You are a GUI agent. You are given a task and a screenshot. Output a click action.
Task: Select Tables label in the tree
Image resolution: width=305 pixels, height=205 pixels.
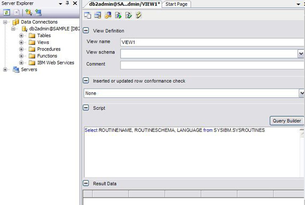click(44, 36)
